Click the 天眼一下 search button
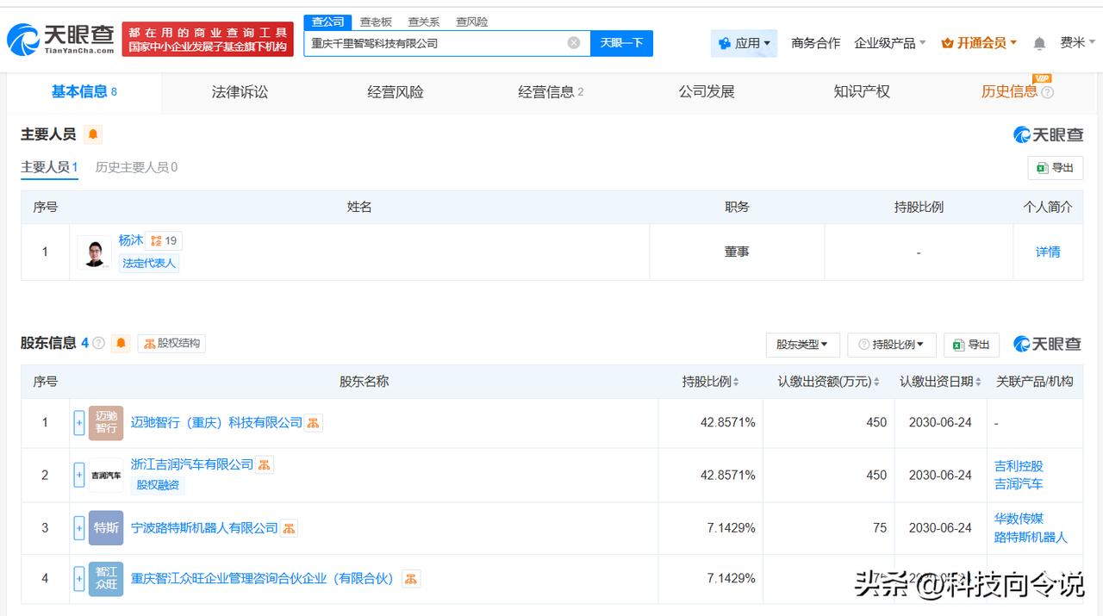The image size is (1103, 616). (x=621, y=43)
